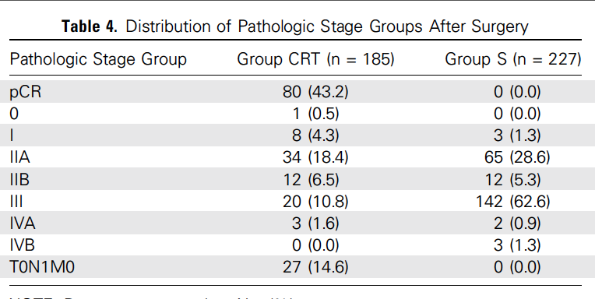595x299 pixels.
Task: Click the Table 4 title text
Action: coord(295,26)
